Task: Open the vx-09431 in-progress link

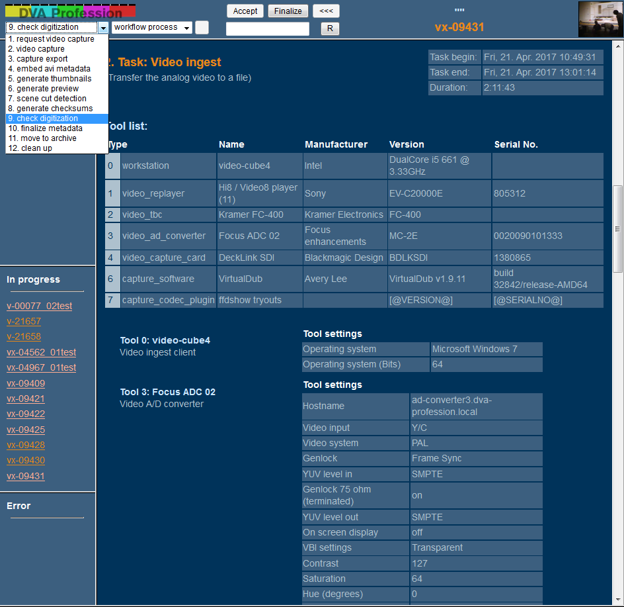Action: pos(26,476)
